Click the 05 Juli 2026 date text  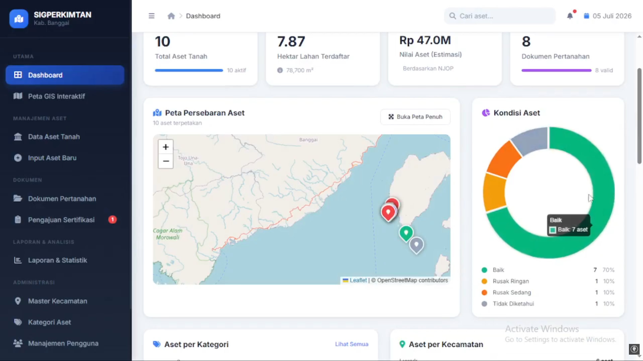tap(612, 16)
